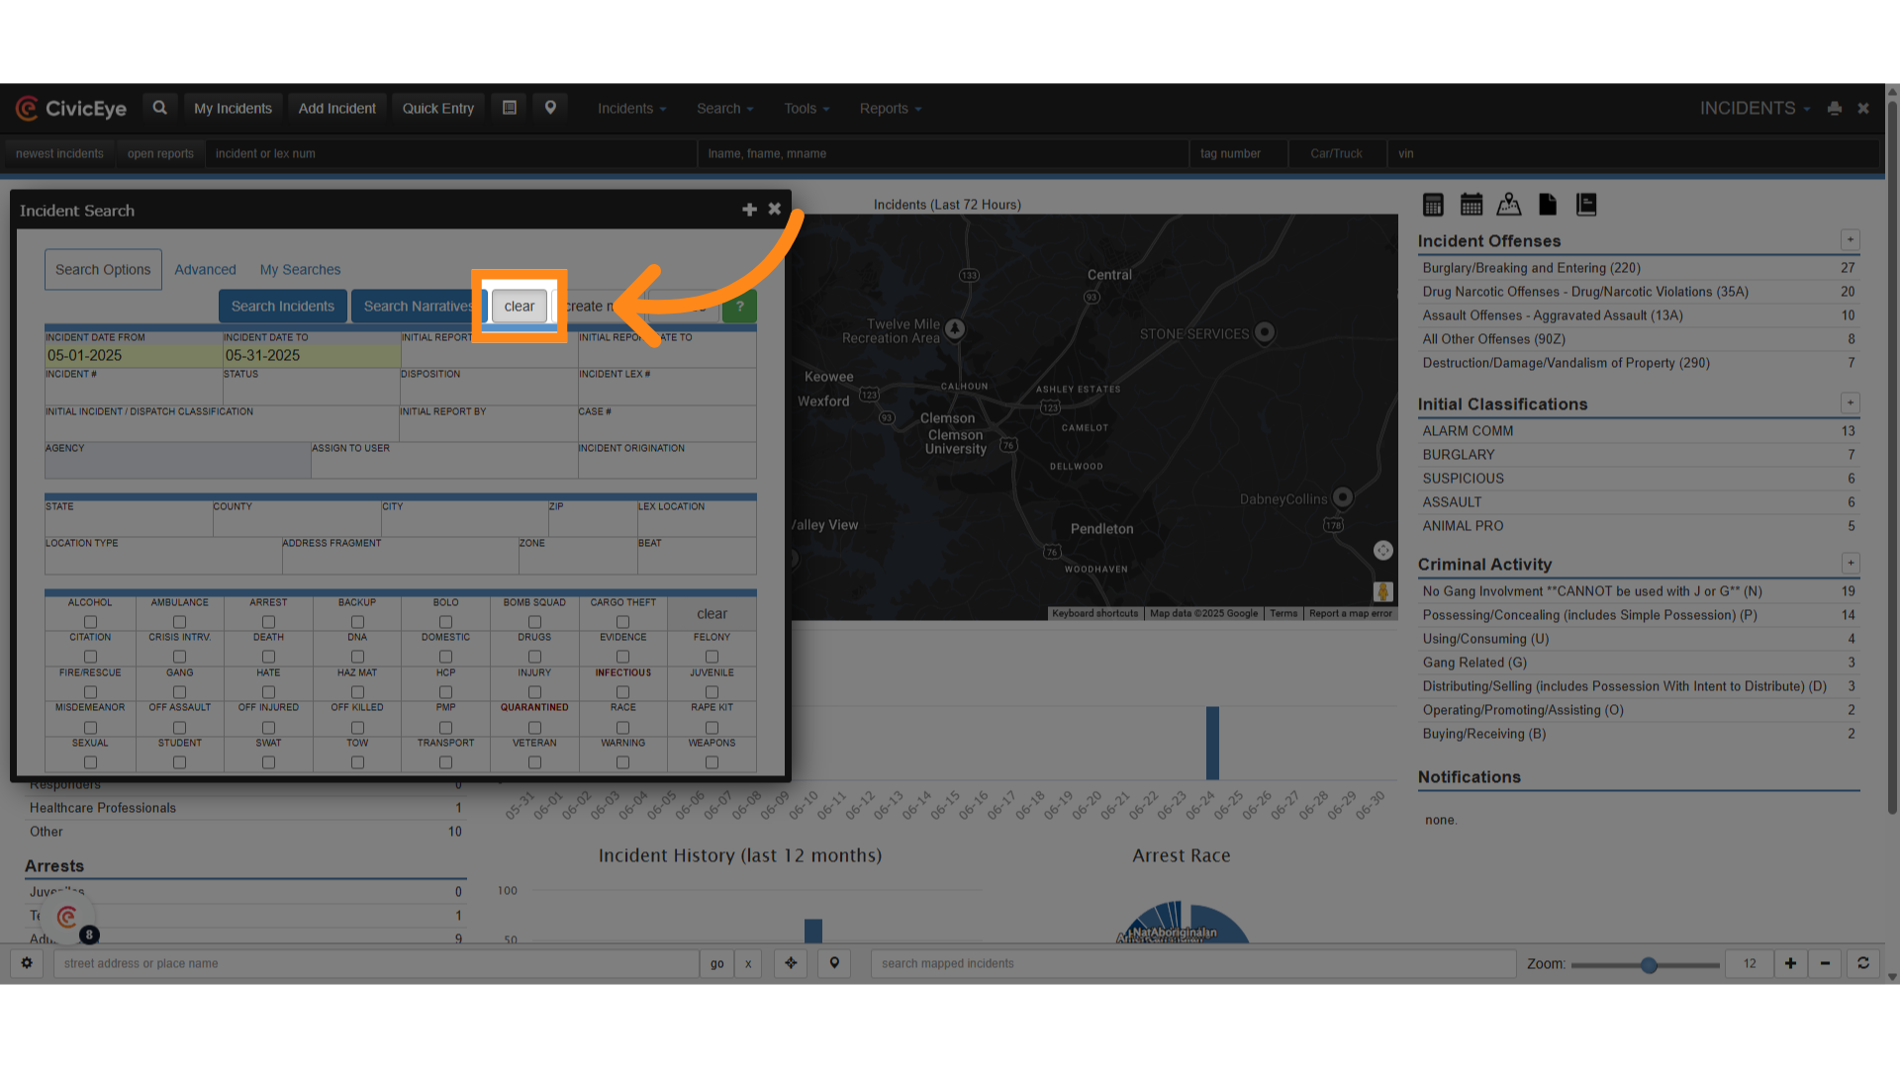Viewport: 1900px width, 1068px height.
Task: Open the blank document icon above Incident Offenses
Action: (1548, 205)
